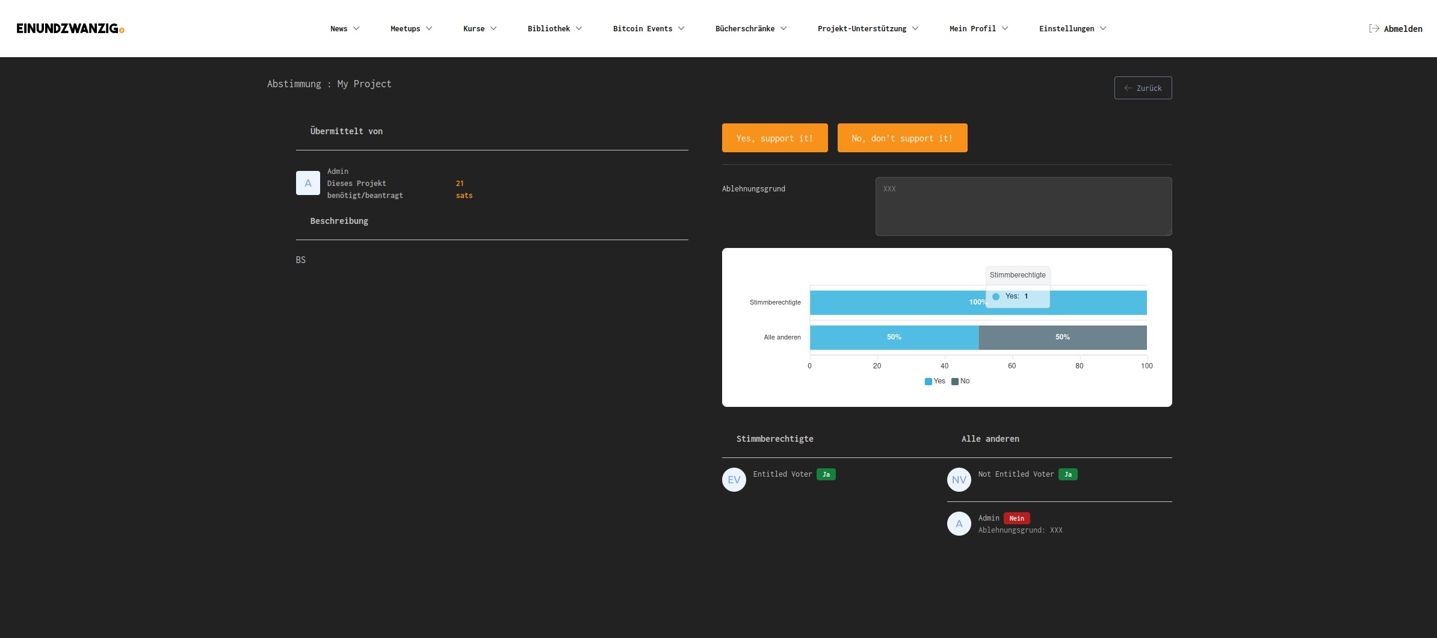1437x638 pixels.
Task: Toggle the No legend item in chart
Action: (x=960, y=381)
